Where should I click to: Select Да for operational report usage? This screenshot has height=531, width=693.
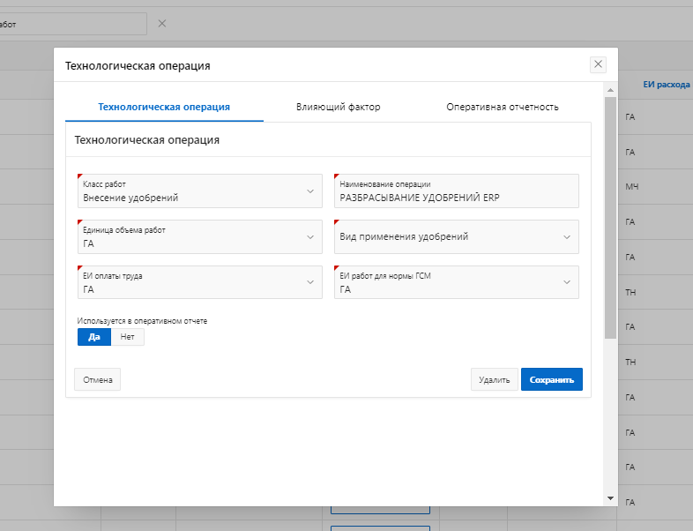pyautogui.click(x=94, y=337)
